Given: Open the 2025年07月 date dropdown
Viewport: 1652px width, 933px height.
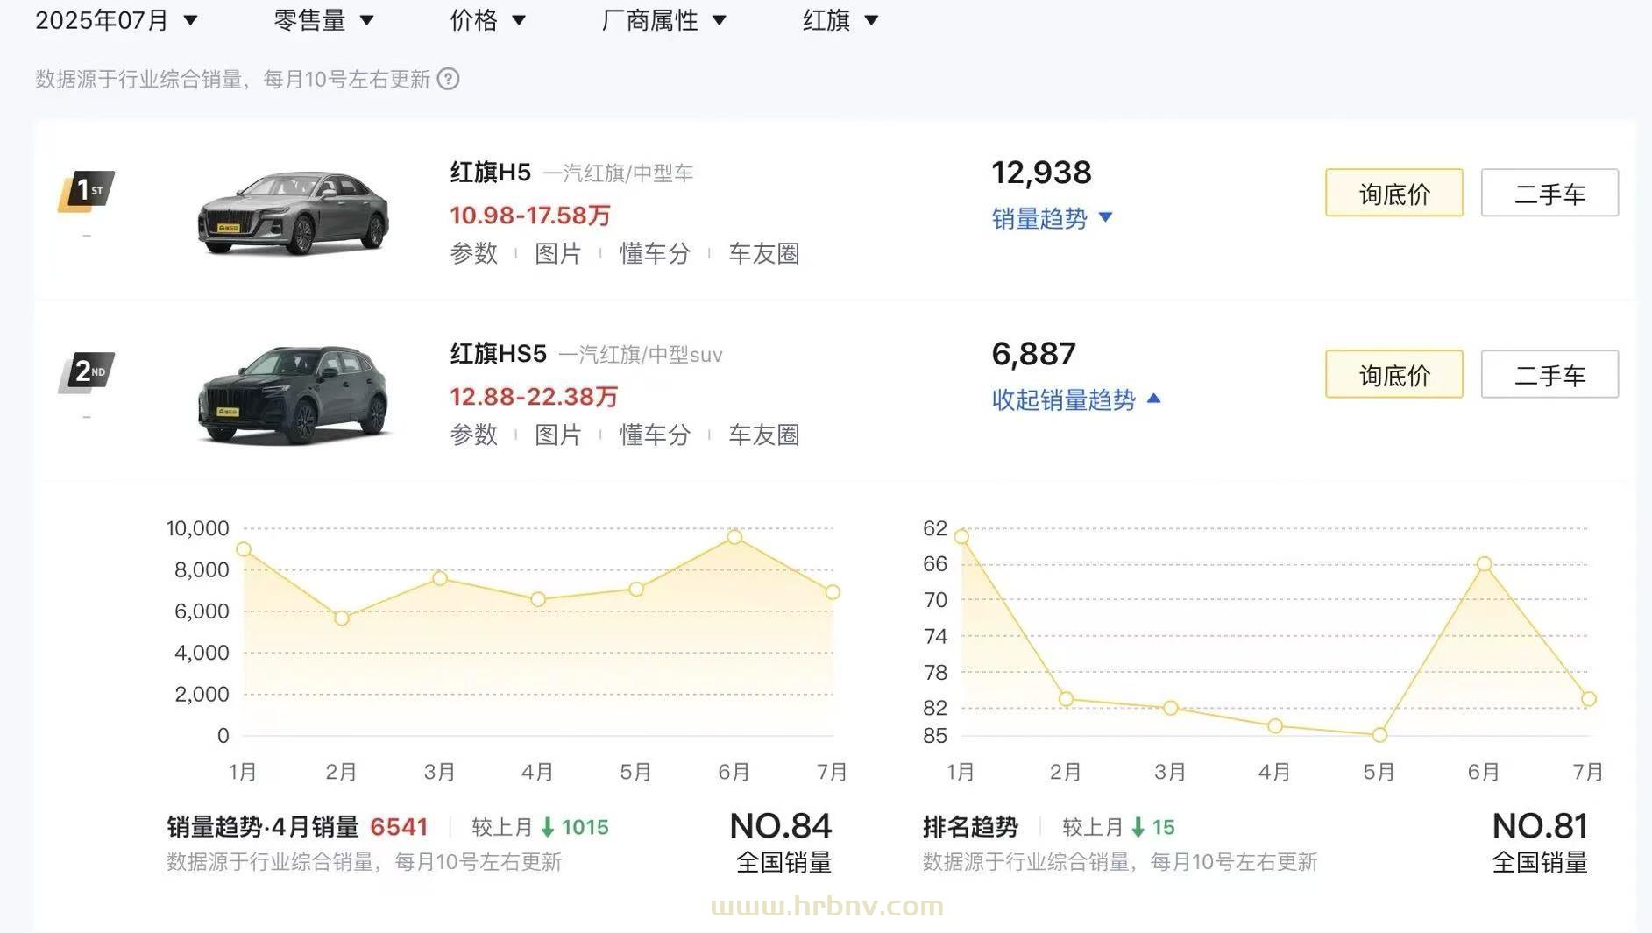Looking at the screenshot, I should [116, 20].
